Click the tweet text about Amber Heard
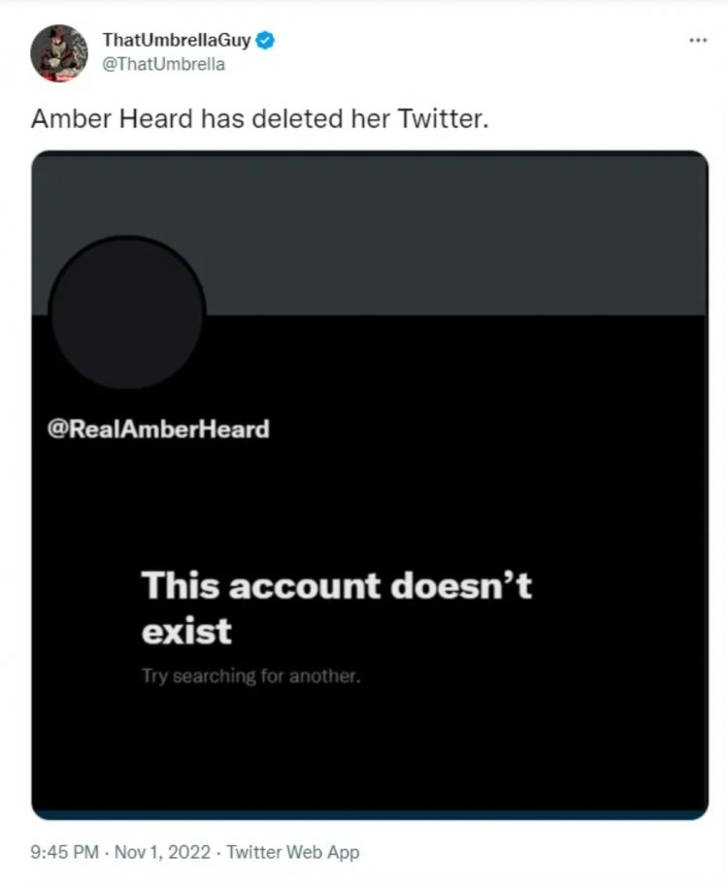The height and width of the screenshot is (884, 728). click(x=260, y=119)
